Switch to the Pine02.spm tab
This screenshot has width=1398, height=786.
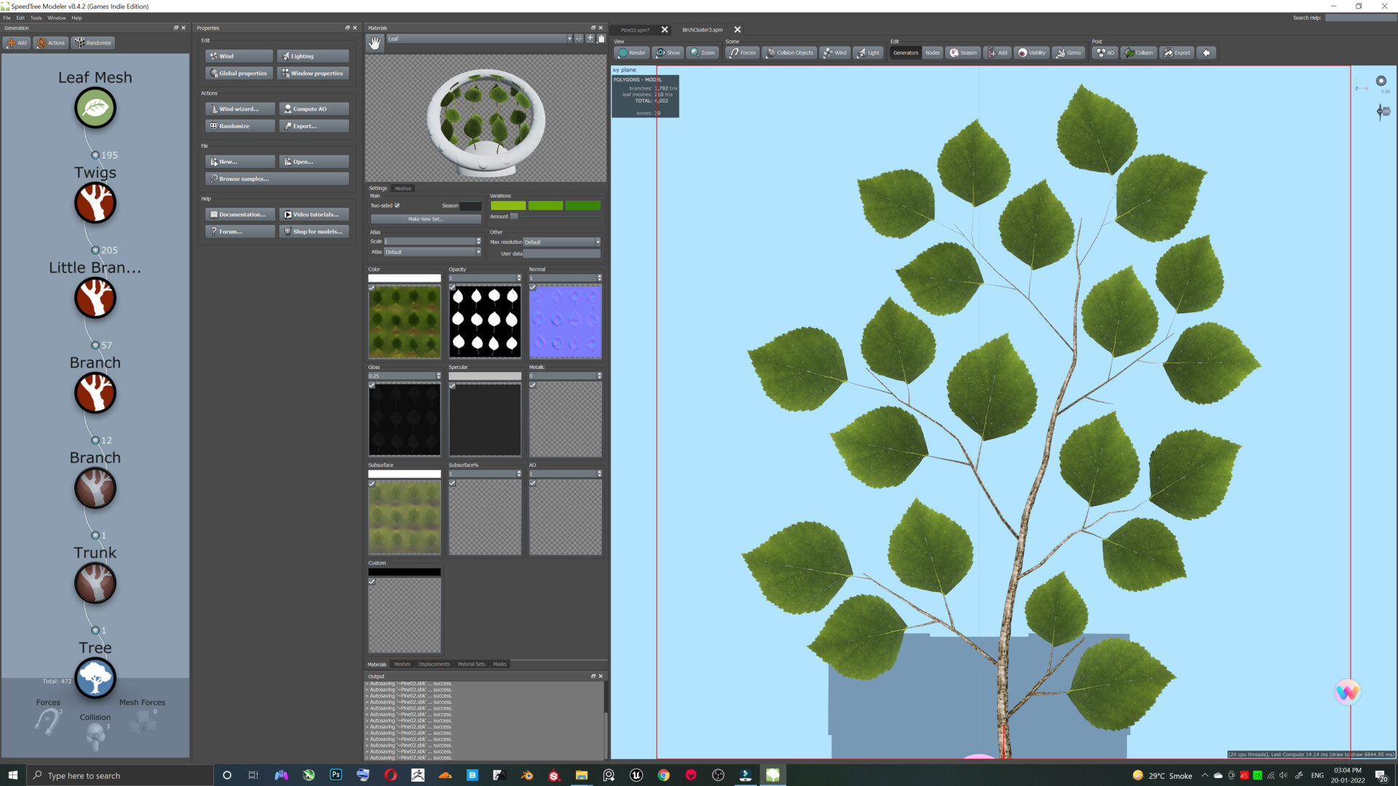(636, 30)
